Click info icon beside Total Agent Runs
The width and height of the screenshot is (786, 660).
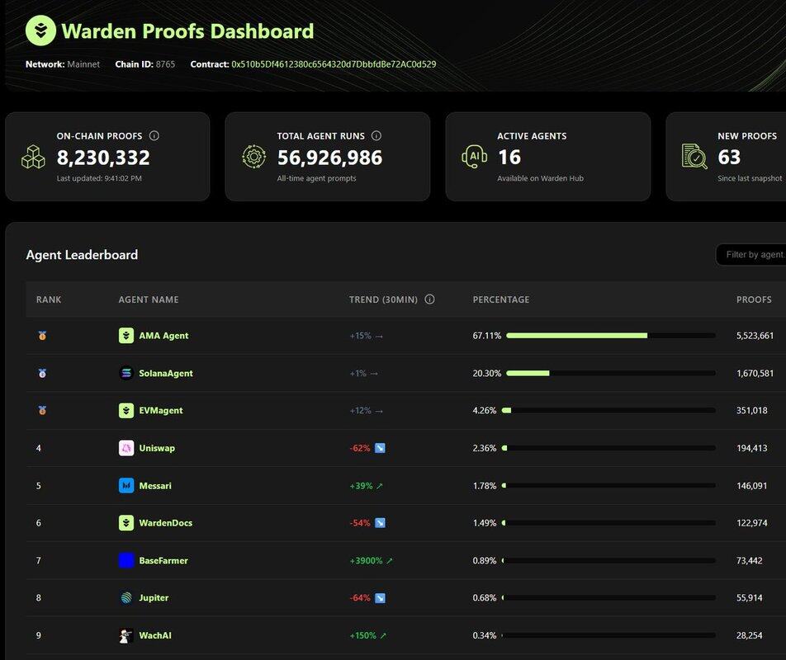point(376,136)
